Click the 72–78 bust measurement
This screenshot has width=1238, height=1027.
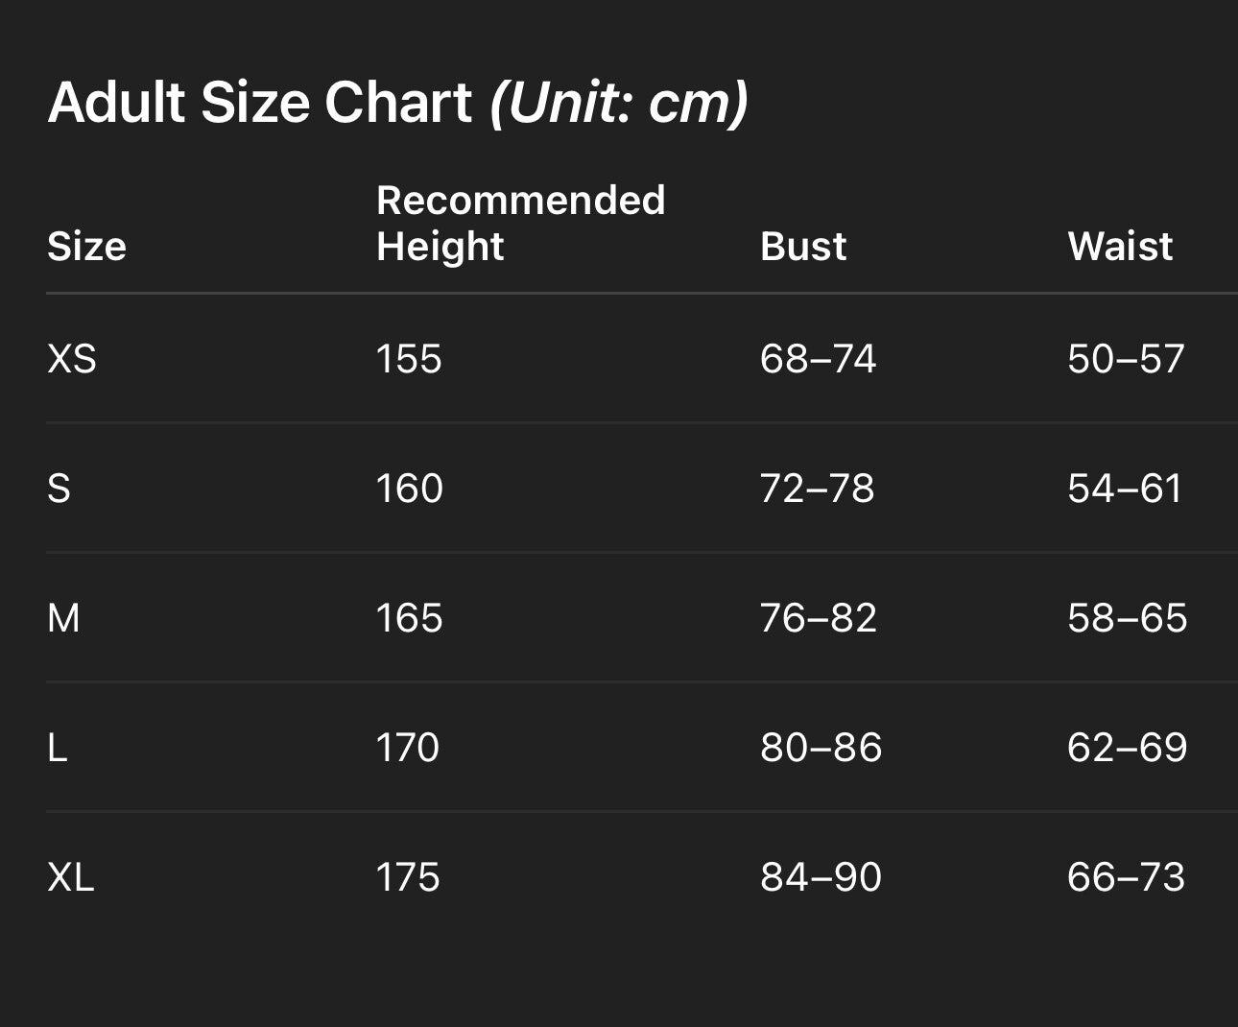(817, 489)
